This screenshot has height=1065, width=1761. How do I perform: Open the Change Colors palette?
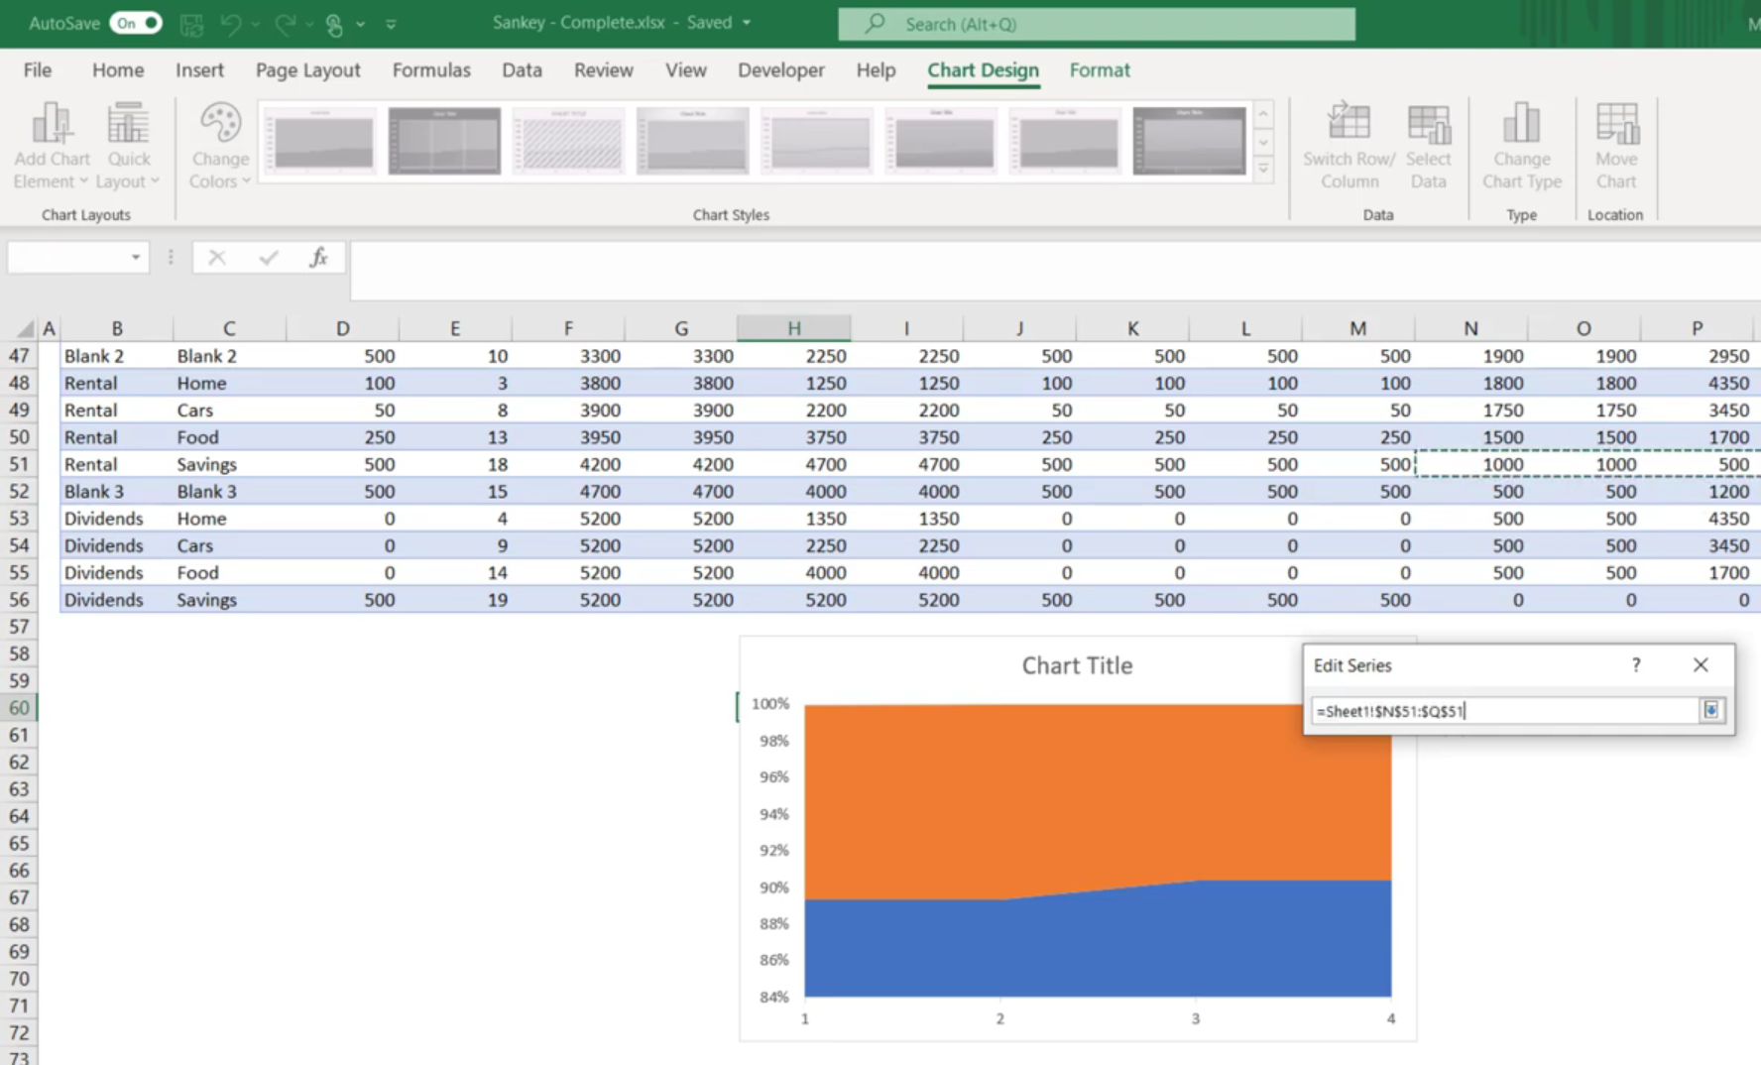pyautogui.click(x=219, y=146)
